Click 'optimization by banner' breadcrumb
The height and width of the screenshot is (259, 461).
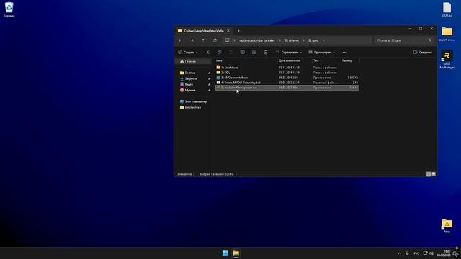click(x=257, y=40)
